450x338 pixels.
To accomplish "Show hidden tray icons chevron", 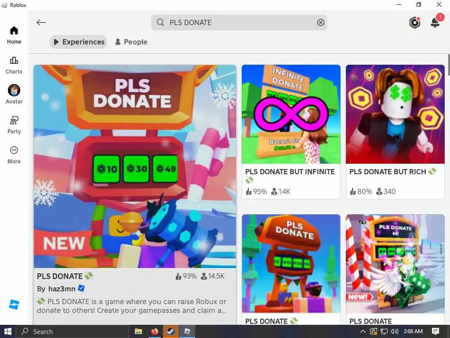I will 363,331.
